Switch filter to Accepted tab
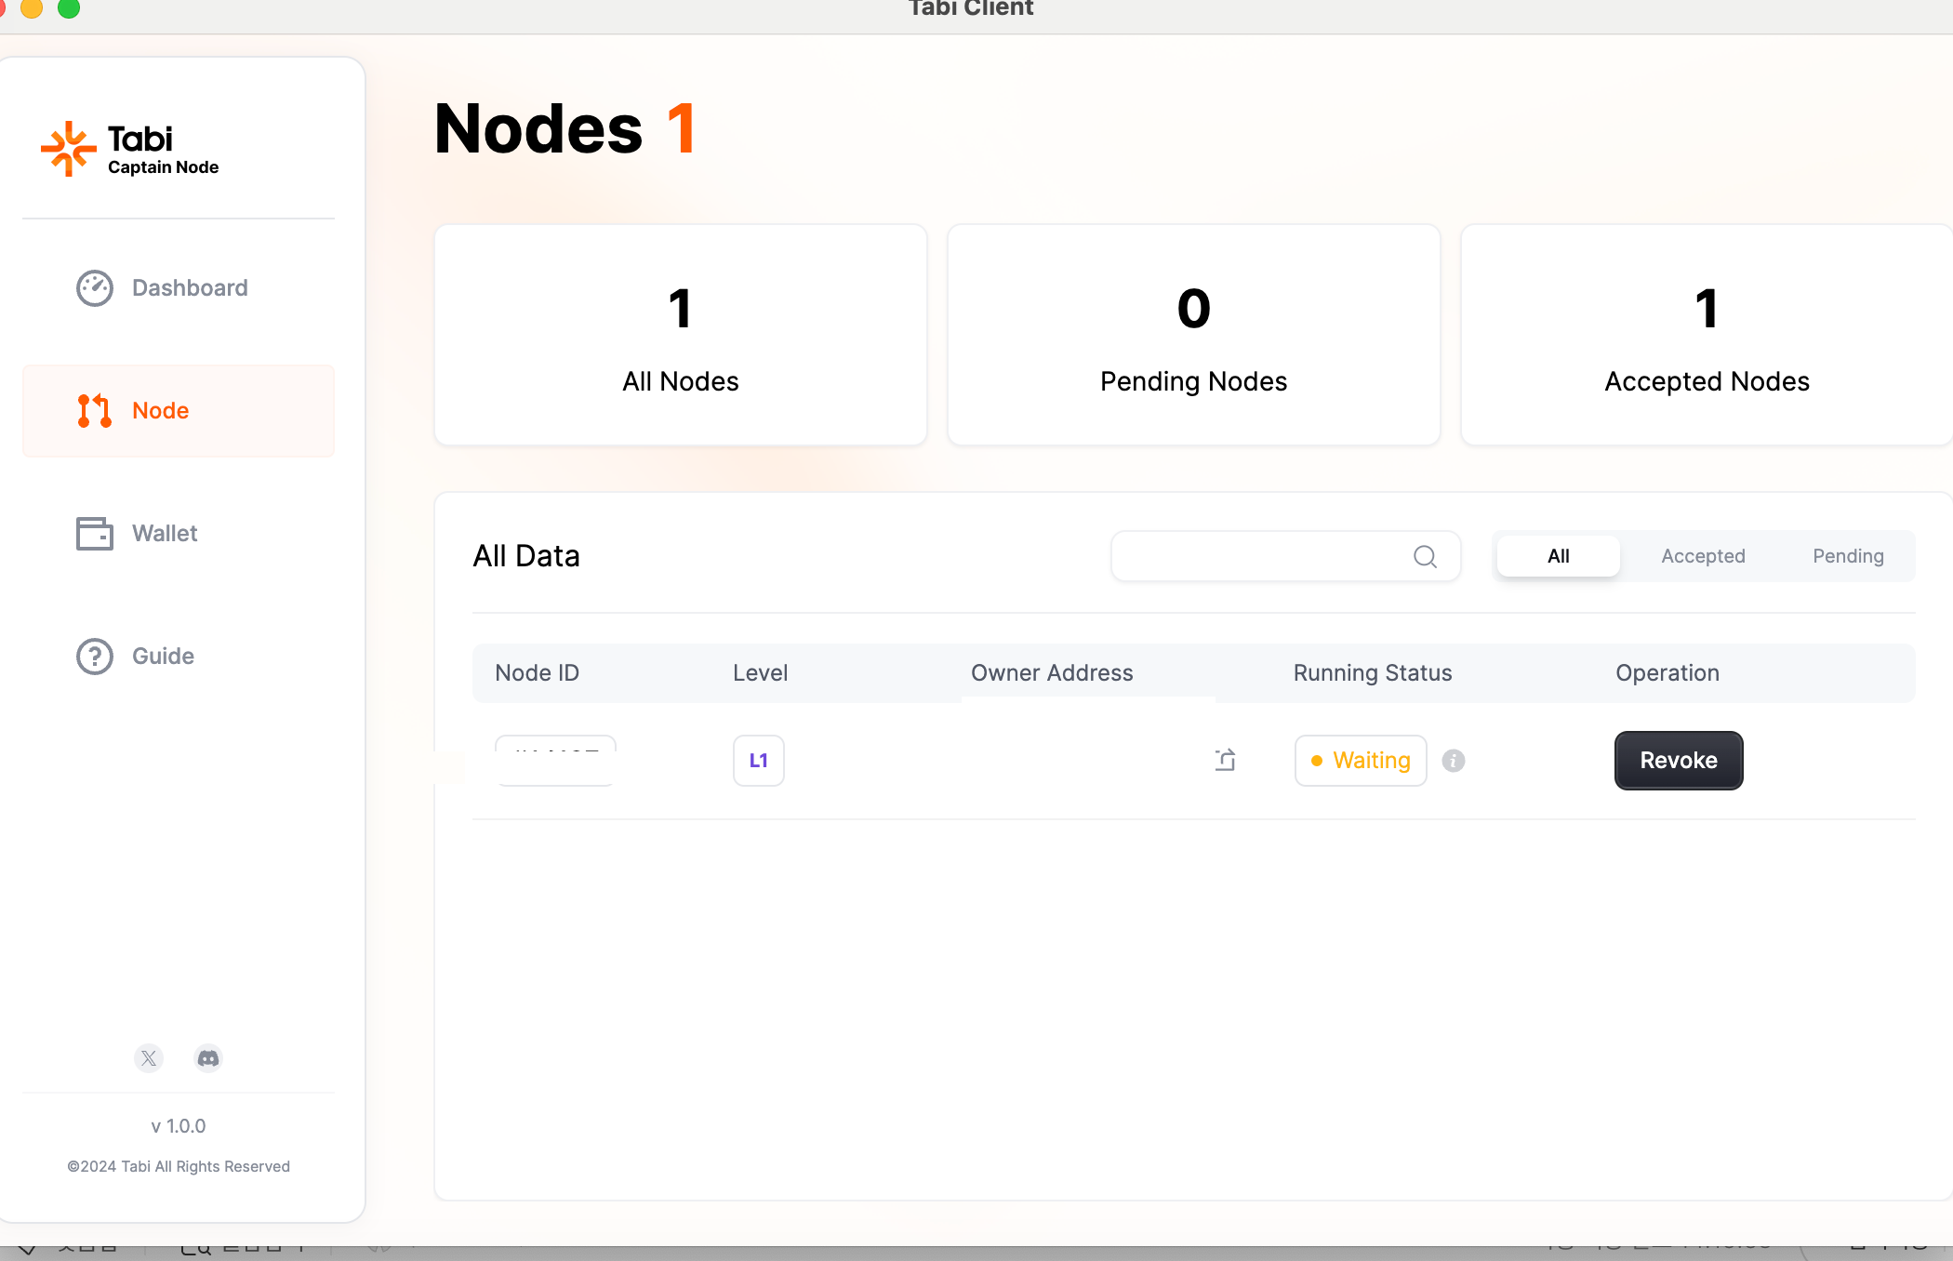1953x1261 pixels. (x=1703, y=556)
